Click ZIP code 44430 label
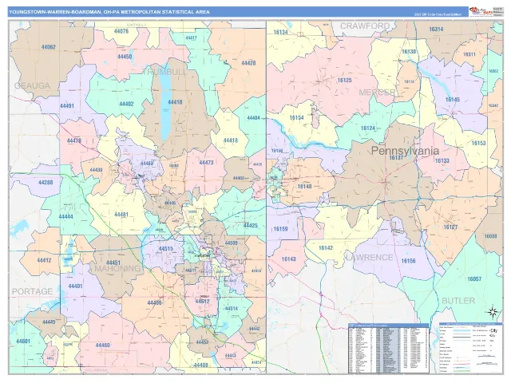Screen dimensions: 511x383 point(96,170)
